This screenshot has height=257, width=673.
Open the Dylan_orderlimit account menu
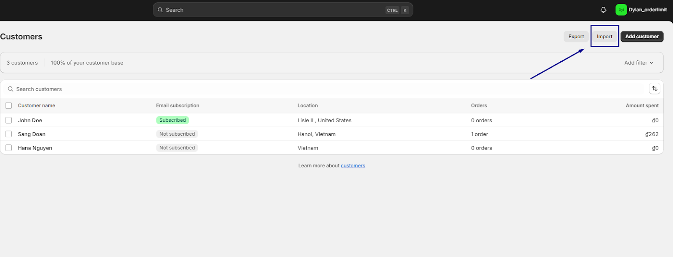[x=641, y=10]
